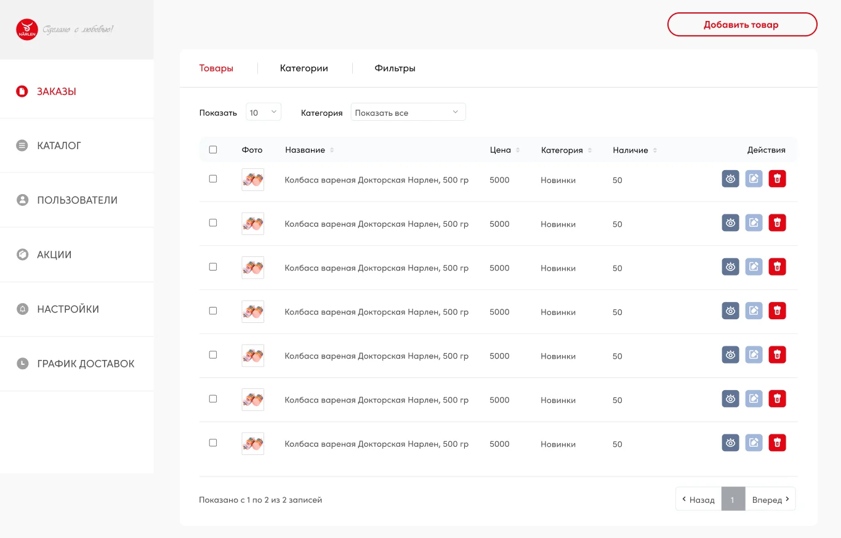View the first product with the eye icon
The height and width of the screenshot is (538, 841).
click(x=730, y=179)
